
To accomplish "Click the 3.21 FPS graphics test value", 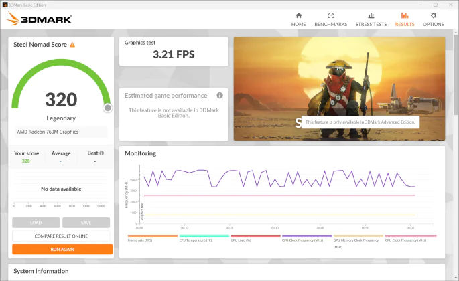I will point(174,54).
